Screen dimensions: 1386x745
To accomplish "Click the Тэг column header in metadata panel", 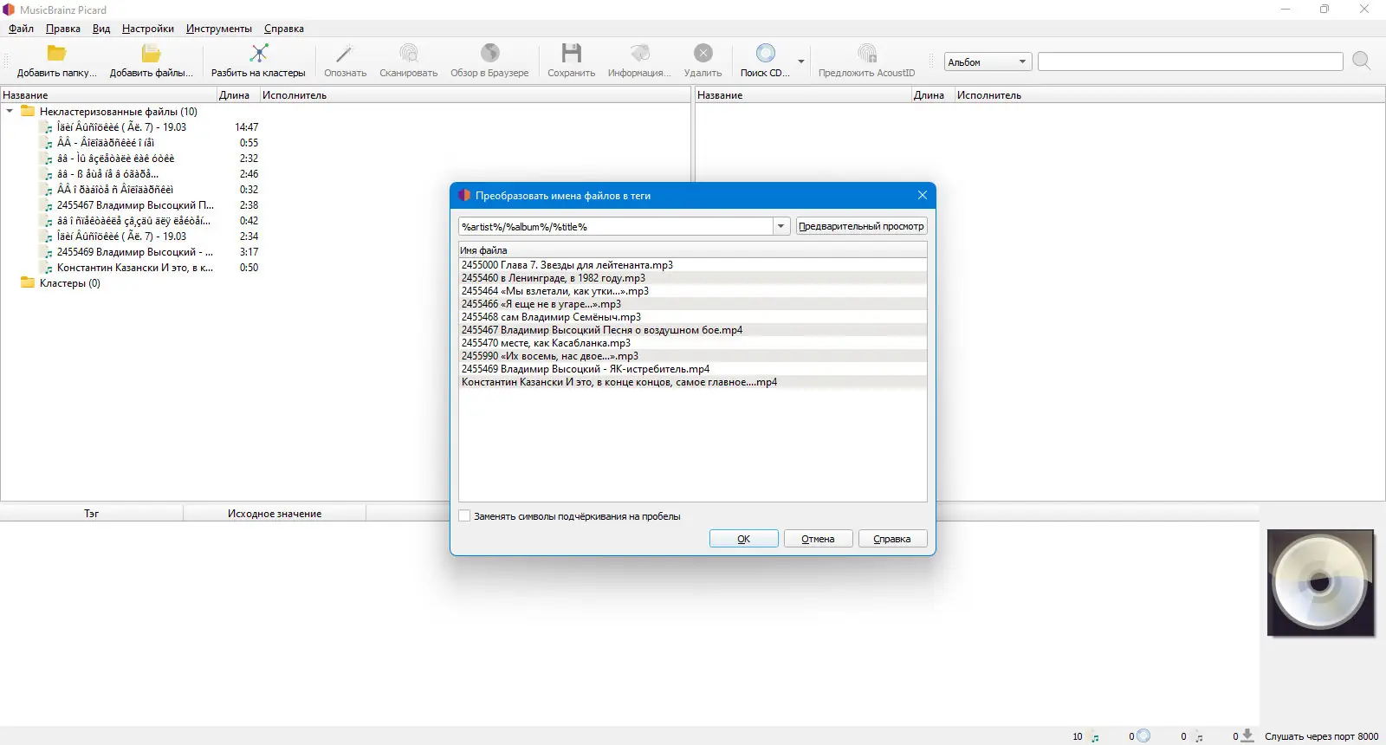I will click(x=92, y=514).
